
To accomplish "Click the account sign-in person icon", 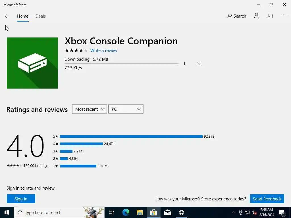I will coord(257,16).
